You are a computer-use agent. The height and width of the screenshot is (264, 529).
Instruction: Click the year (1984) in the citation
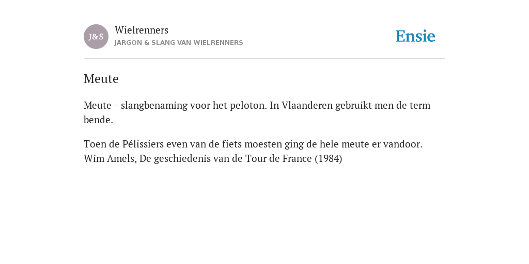(x=328, y=159)
